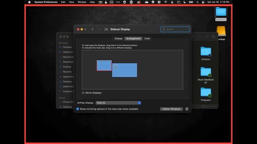Screen dimensions: 257x144
Task: Open Control Center from the menu bar
Action: pyautogui.click(x=203, y=2)
